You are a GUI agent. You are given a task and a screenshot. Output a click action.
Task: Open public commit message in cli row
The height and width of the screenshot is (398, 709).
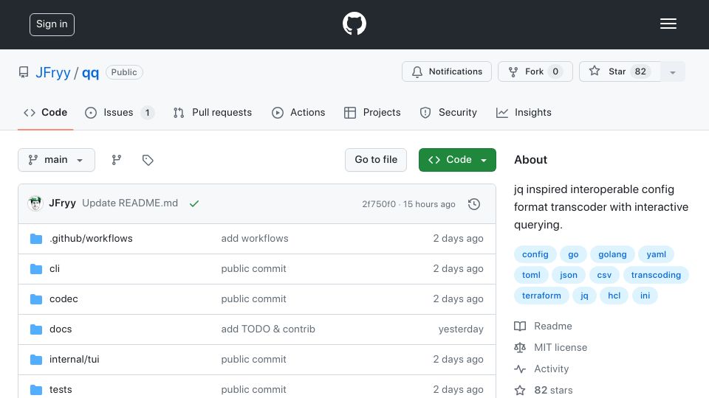point(253,268)
